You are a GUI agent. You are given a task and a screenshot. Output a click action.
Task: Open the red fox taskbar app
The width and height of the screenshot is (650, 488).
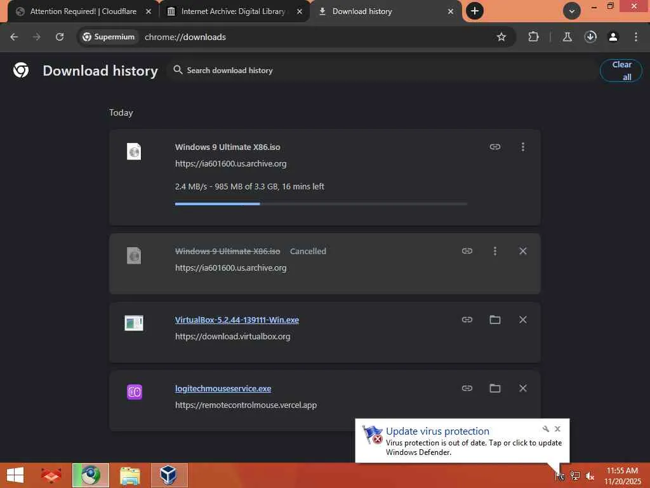tap(51, 475)
